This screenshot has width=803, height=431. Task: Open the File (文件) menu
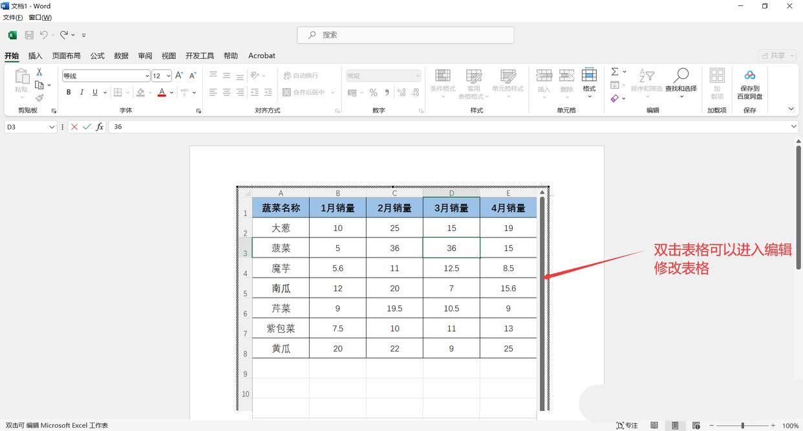pos(13,17)
